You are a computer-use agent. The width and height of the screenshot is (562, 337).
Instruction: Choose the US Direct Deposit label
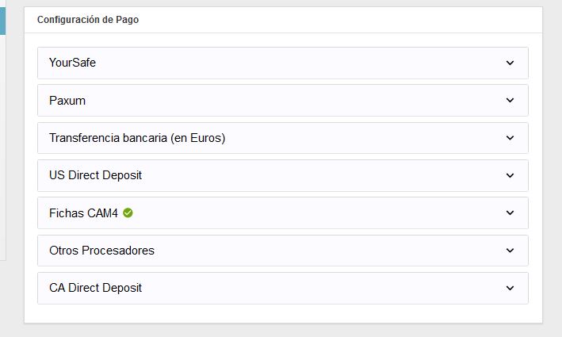click(x=95, y=175)
